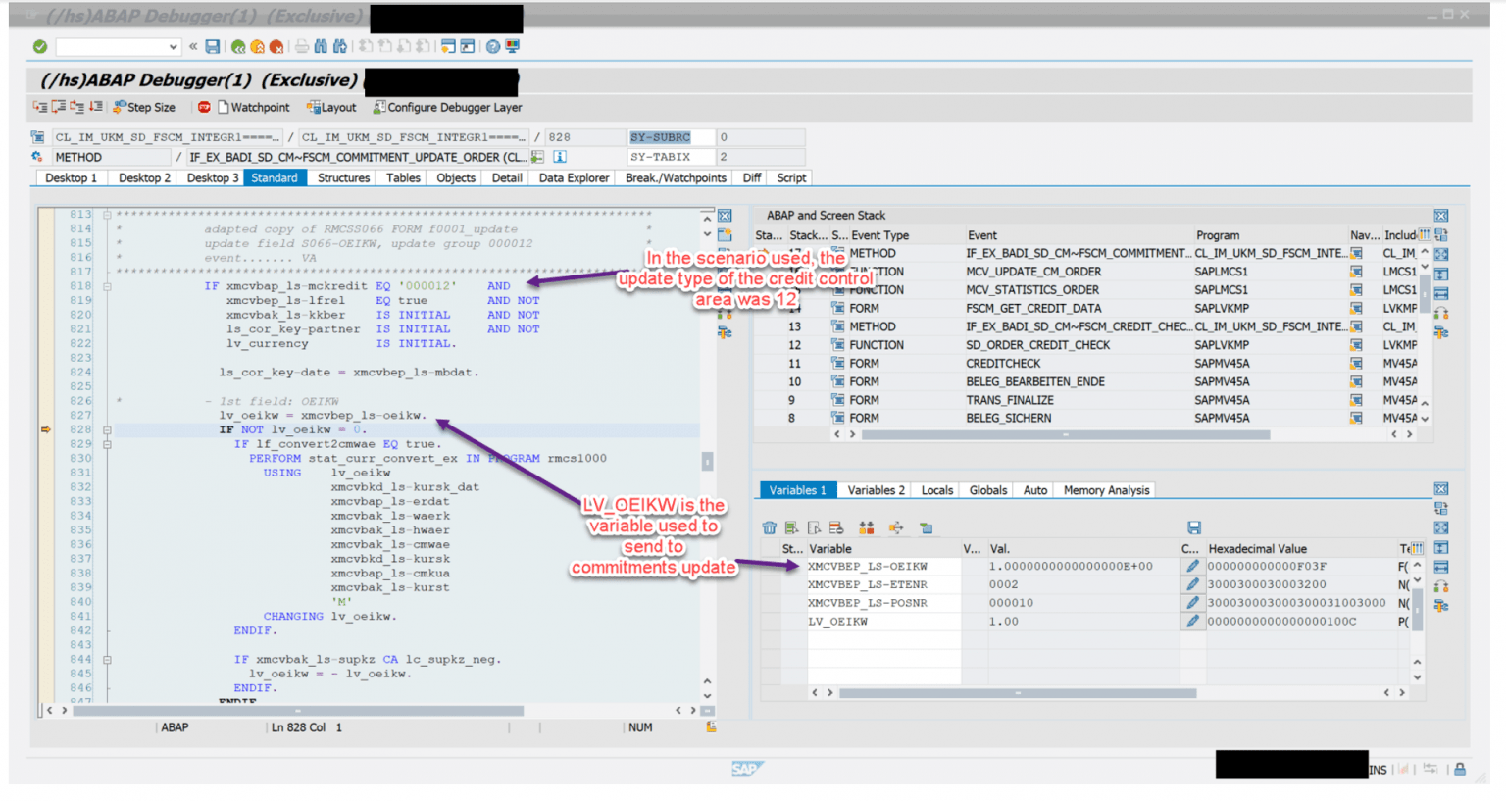Image resolution: width=1506 pixels, height=801 pixels.
Task: Click the Step Size icon
Action: (120, 107)
